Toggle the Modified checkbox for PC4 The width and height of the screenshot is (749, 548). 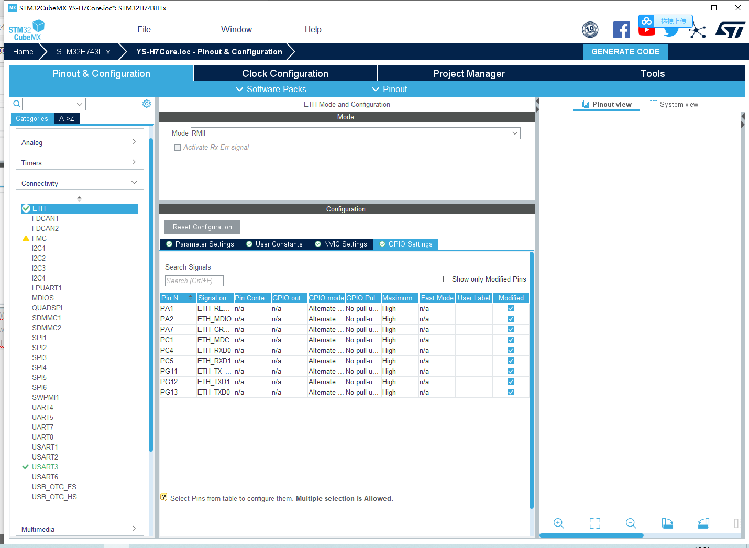(511, 350)
